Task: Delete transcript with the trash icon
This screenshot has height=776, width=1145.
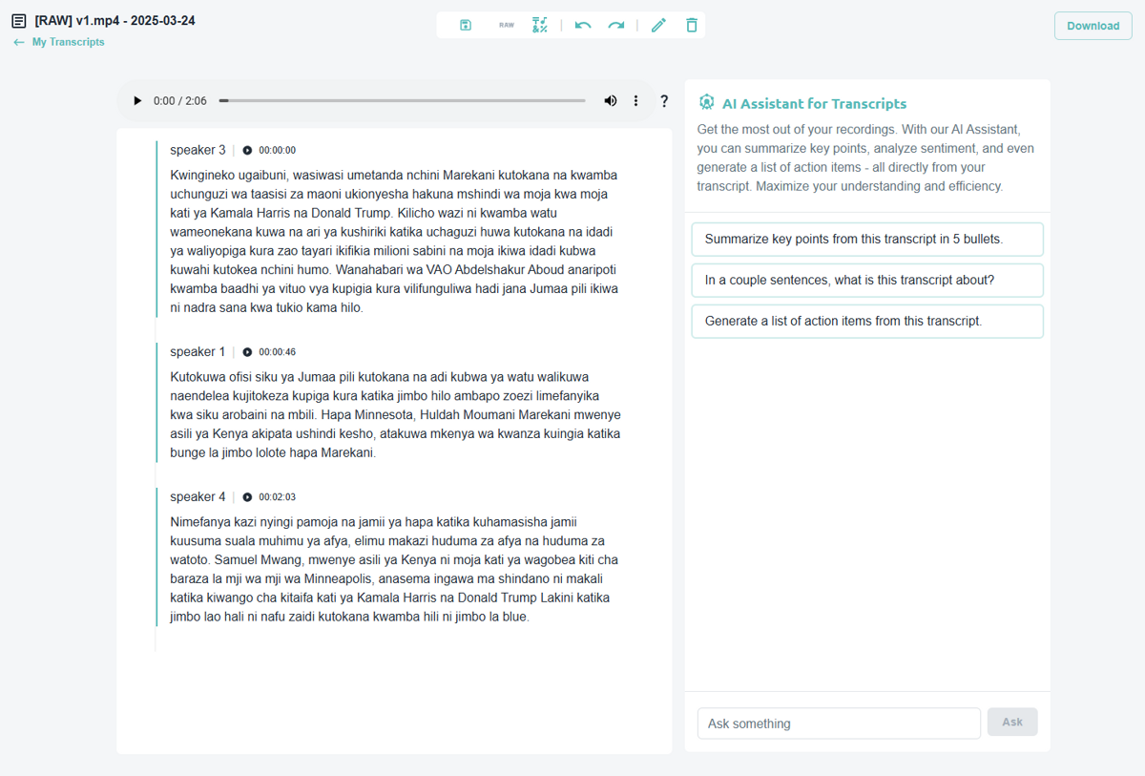Action: click(692, 26)
